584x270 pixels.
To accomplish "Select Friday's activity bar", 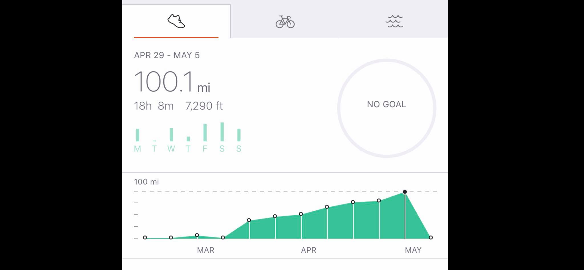I will click(x=205, y=132).
